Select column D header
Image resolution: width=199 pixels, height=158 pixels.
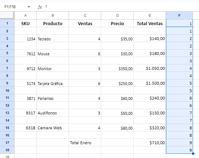click(x=117, y=16)
